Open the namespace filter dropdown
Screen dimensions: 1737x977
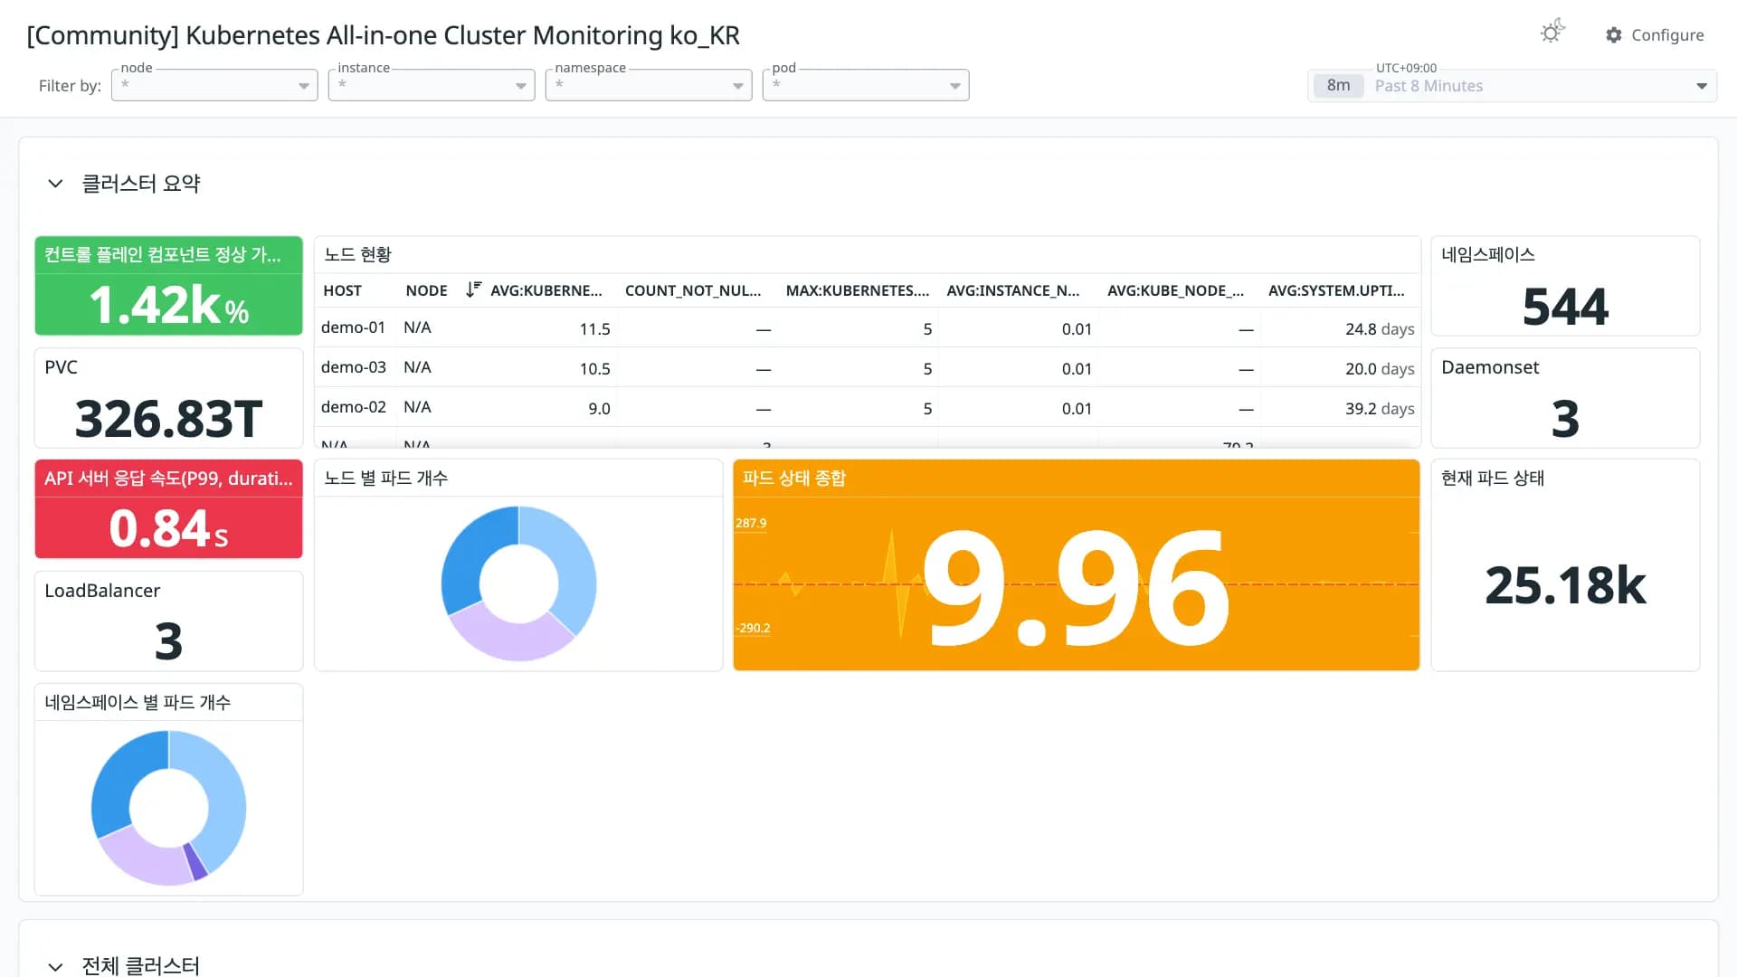pyautogui.click(x=649, y=85)
